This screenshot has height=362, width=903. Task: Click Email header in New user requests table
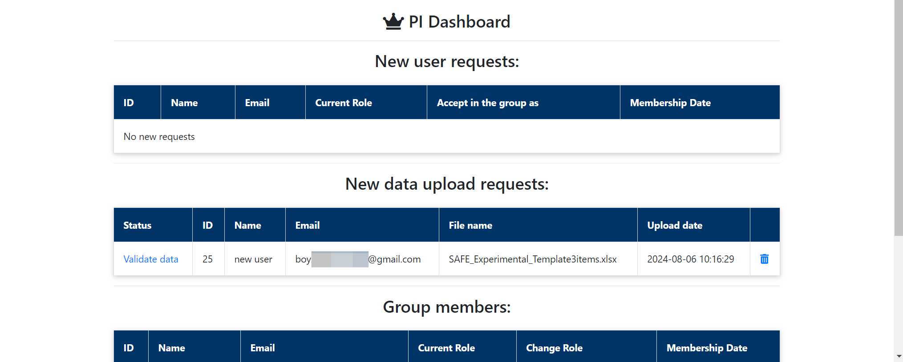point(270,103)
